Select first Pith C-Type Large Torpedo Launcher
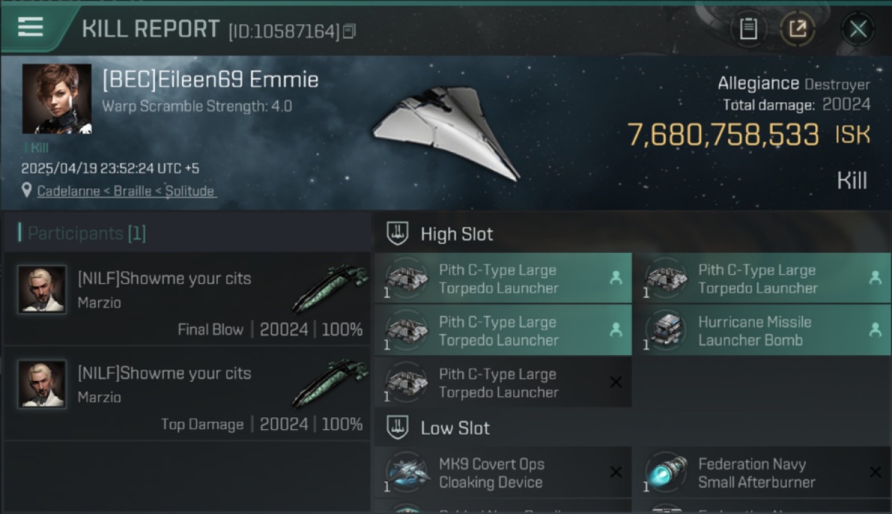Image resolution: width=892 pixels, height=514 pixels. tap(503, 279)
